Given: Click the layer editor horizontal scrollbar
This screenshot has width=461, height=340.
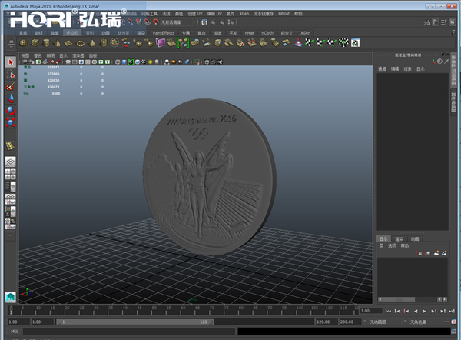Looking at the screenshot, I should [400, 299].
